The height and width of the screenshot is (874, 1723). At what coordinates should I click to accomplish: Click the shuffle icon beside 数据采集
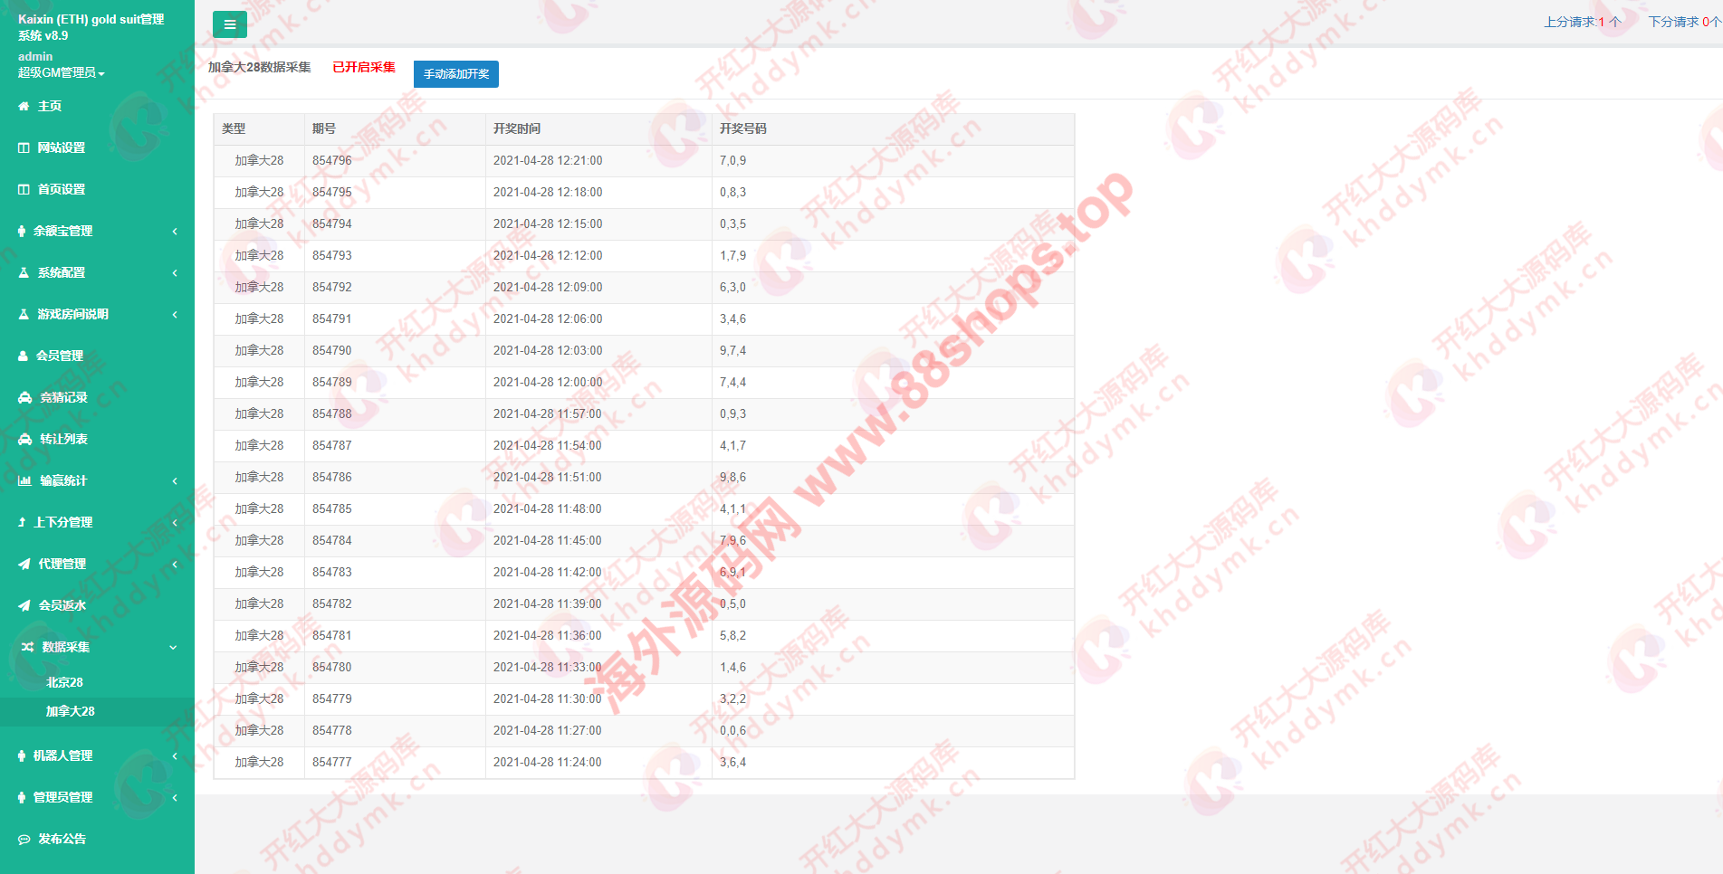[x=27, y=648]
